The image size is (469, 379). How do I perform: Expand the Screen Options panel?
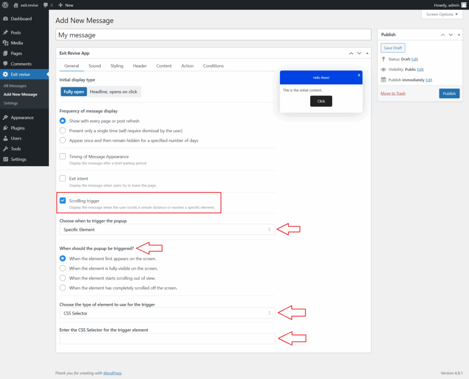[x=442, y=14]
